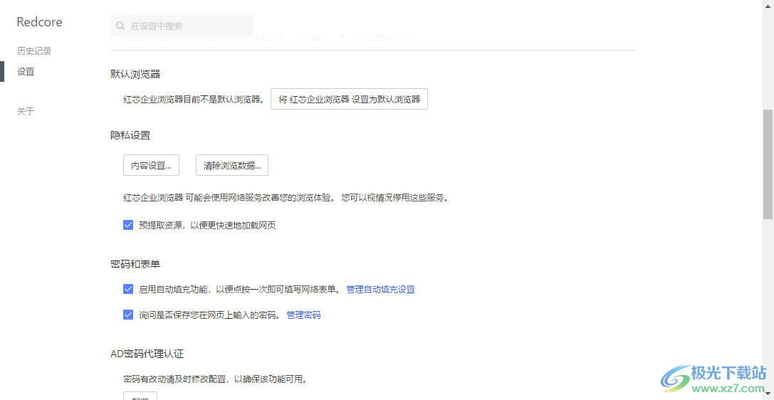
Task: Click 清除浏览数据... button
Action: click(232, 165)
